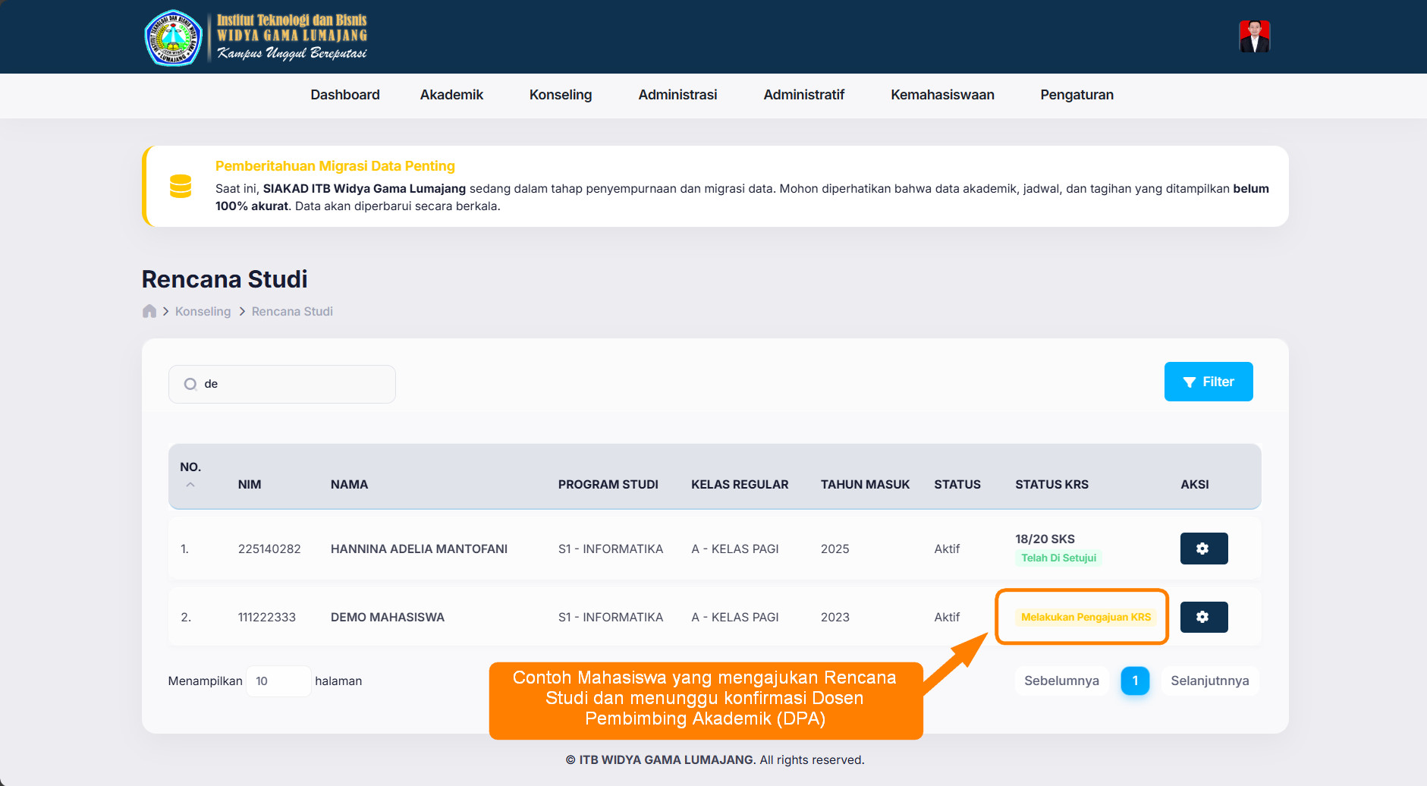
Task: Open the Konseling menu
Action: pos(560,95)
